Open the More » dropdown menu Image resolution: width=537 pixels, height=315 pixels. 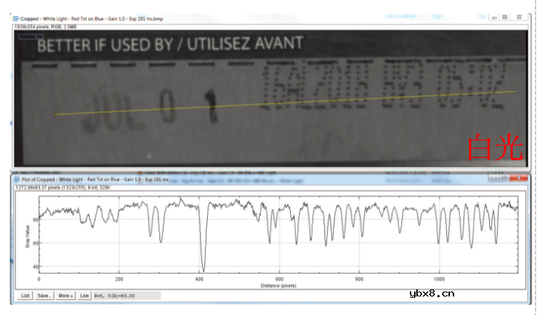pos(66,295)
